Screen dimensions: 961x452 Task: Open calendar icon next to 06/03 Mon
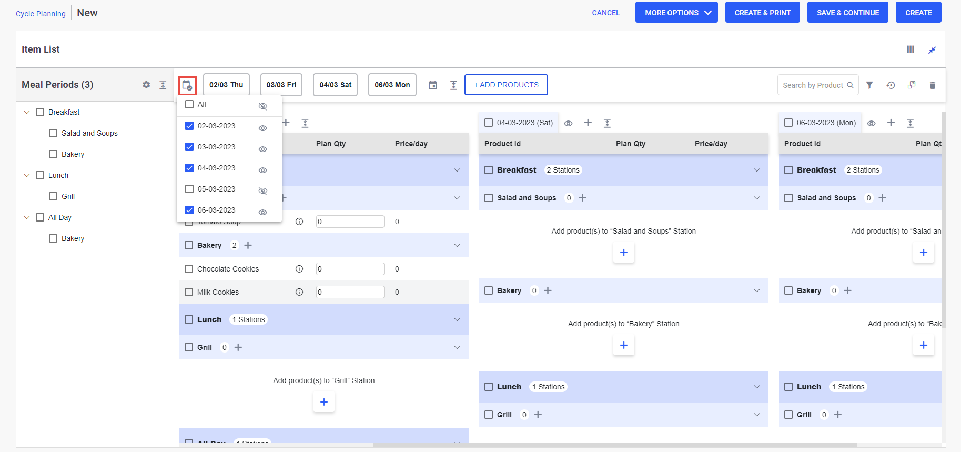coord(433,85)
